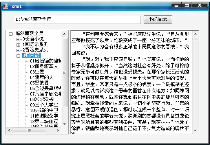Minimize the Form1 window
The width and height of the screenshot is (210, 145).
(176, 6)
